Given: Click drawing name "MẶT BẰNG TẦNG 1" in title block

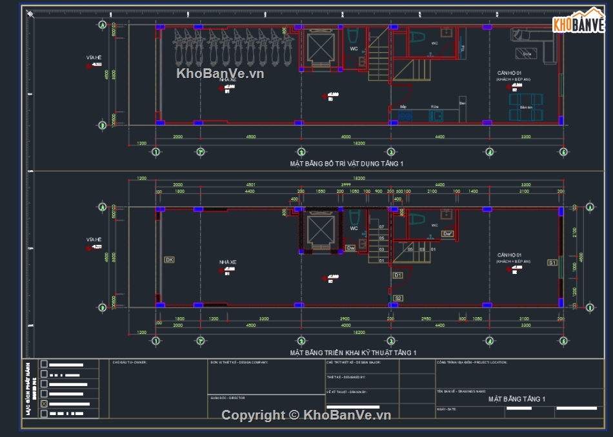Looking at the screenshot, I should point(517,400).
